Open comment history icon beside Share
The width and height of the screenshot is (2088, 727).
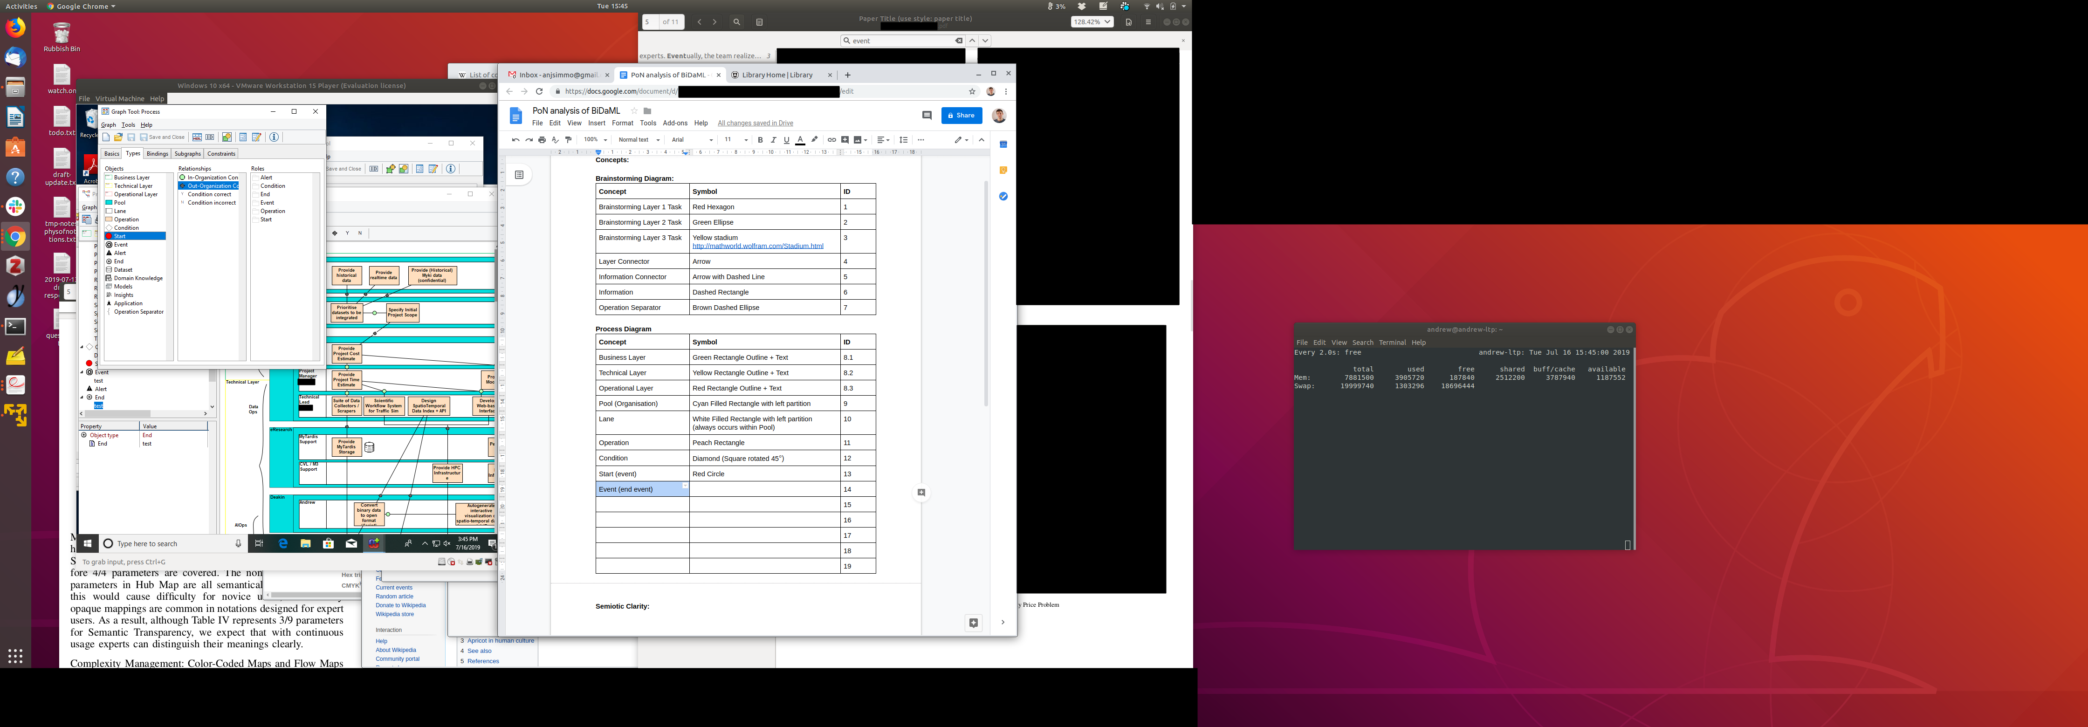927,116
